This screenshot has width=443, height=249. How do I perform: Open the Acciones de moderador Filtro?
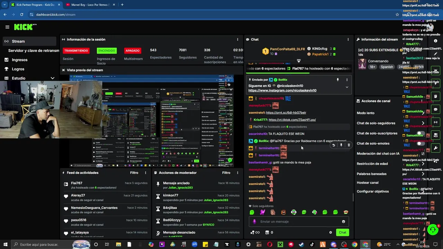[226, 173]
